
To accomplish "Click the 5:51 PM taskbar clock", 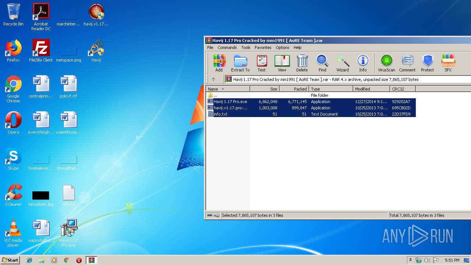I will tap(452, 260).
